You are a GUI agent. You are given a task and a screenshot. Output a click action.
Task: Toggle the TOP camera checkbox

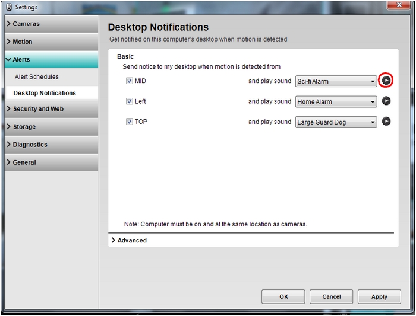[x=129, y=122]
